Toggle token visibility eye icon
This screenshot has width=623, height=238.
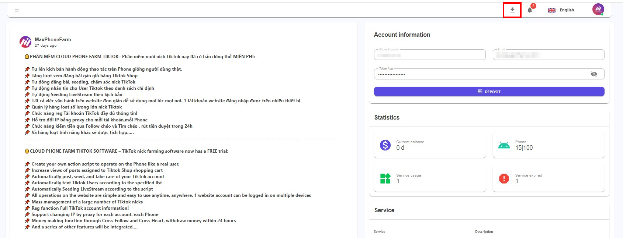pyautogui.click(x=594, y=74)
